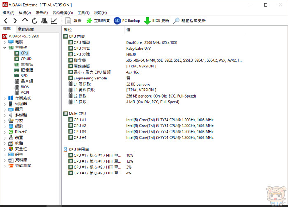
Task: Open the 檔案(F) menu
Action: 8,13
